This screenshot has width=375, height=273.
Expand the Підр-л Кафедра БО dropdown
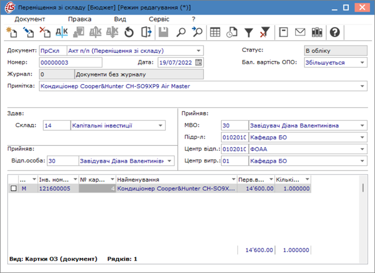[362, 138]
